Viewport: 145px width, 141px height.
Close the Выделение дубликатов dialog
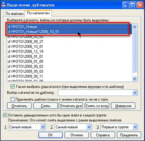pos(140,5)
